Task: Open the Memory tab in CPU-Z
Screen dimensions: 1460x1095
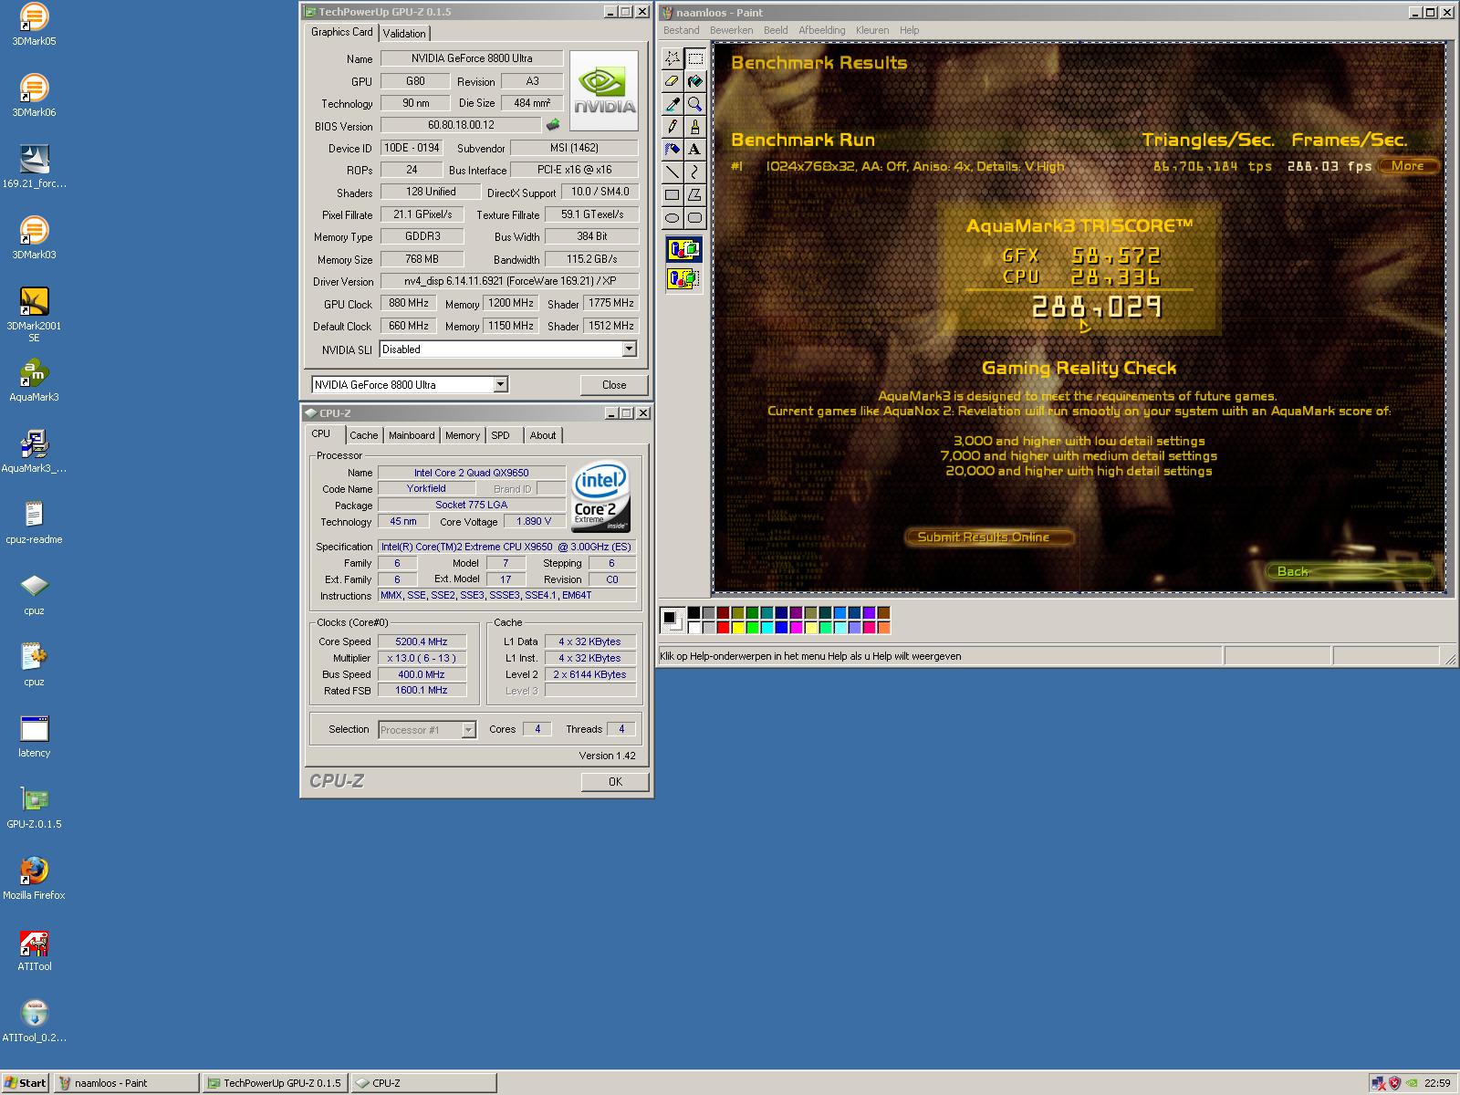Action: [x=463, y=435]
